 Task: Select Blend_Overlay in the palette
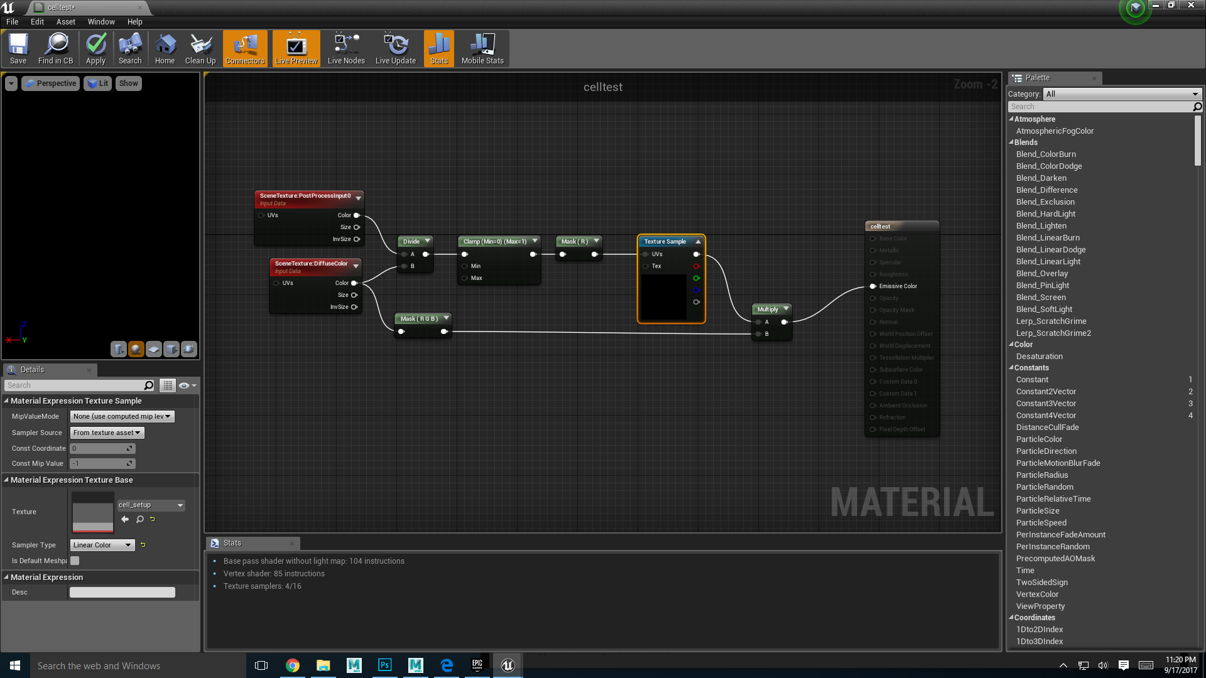(x=1042, y=273)
